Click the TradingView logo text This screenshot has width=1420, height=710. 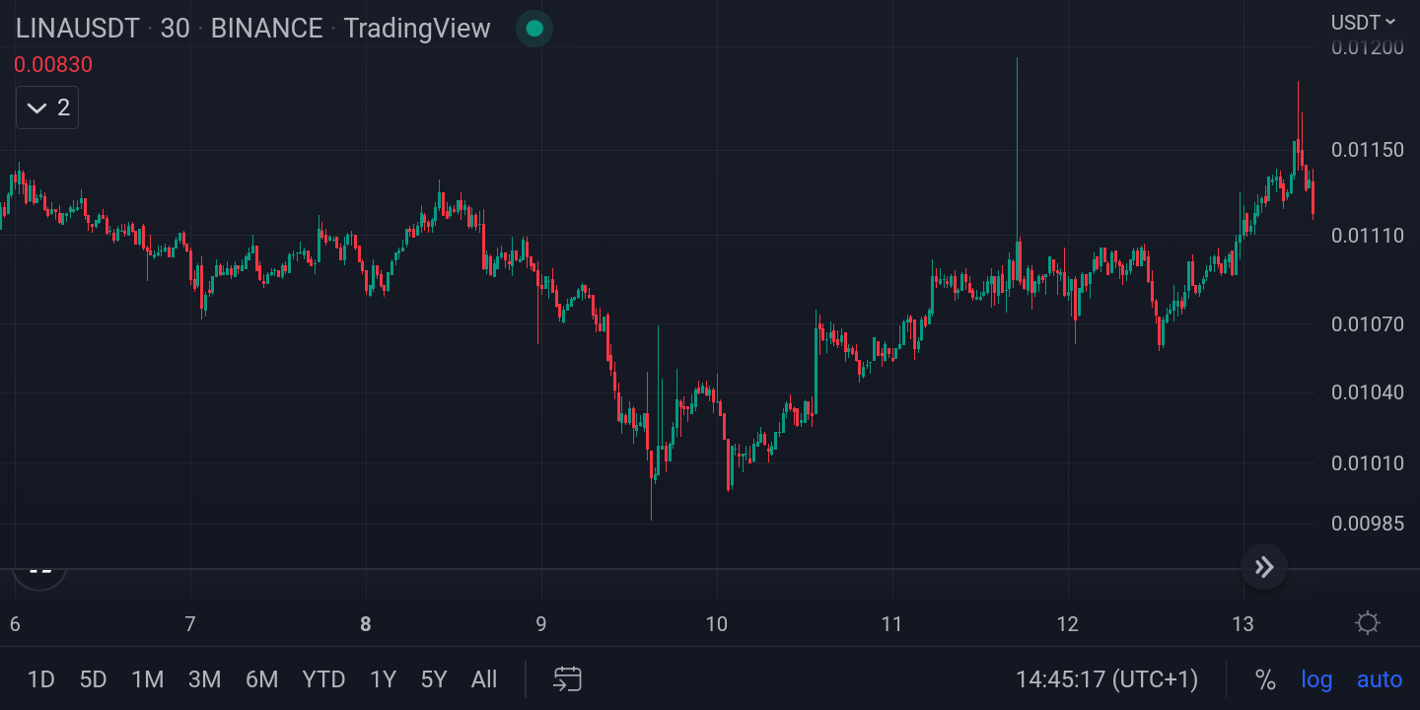click(416, 29)
